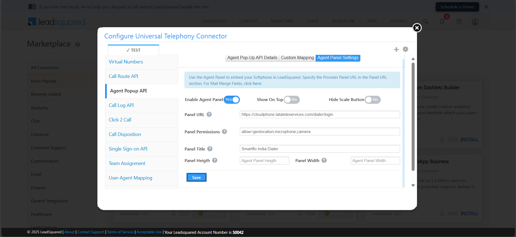Click the dialog scrollbar up arrow
This screenshot has width=516, height=237.
413,59
